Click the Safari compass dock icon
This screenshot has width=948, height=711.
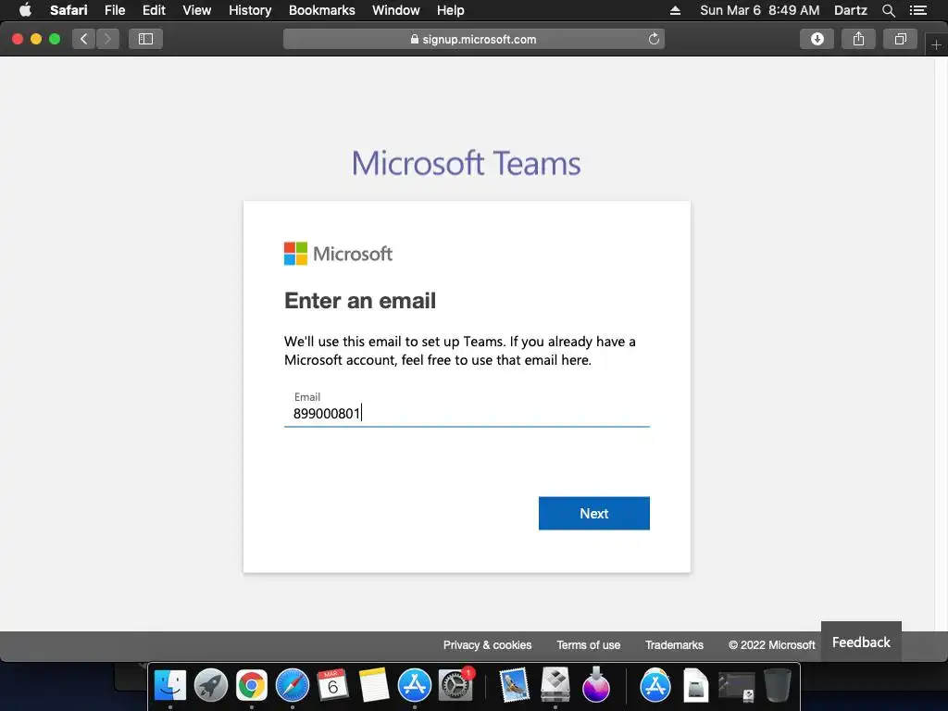tap(292, 686)
